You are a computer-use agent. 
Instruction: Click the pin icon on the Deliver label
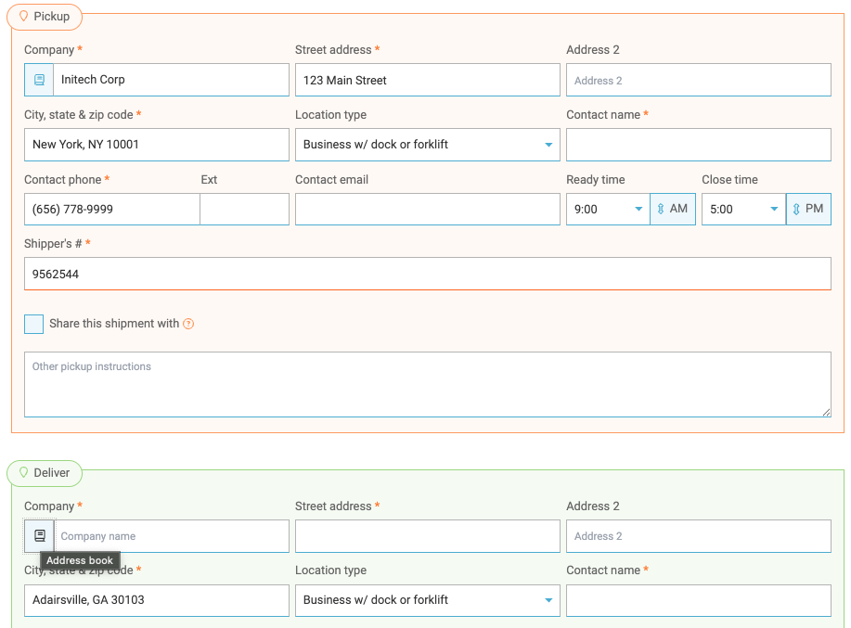[x=24, y=472]
